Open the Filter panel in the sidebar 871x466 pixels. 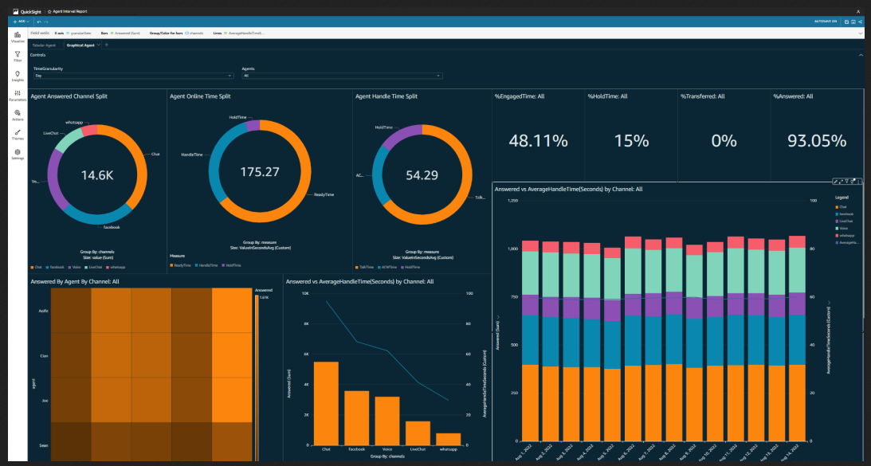18,57
